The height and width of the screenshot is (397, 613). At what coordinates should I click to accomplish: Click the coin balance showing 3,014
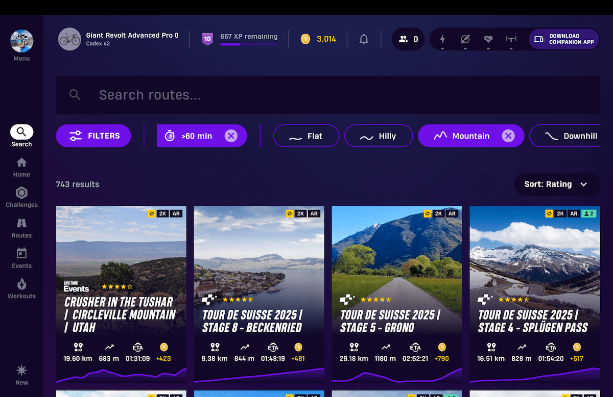pyautogui.click(x=318, y=39)
